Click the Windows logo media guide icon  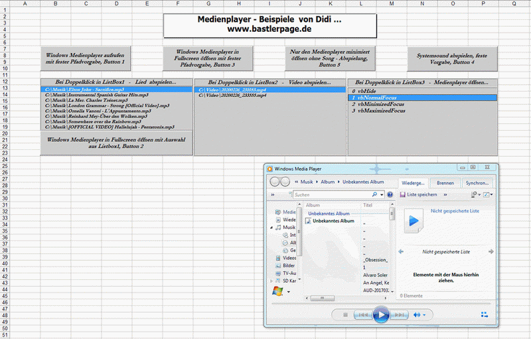coord(277,291)
